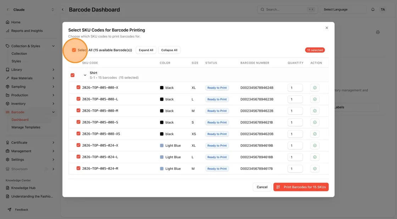Click Print Barcodes for 15 SKUs
This screenshot has height=219, width=397.
coord(301,187)
